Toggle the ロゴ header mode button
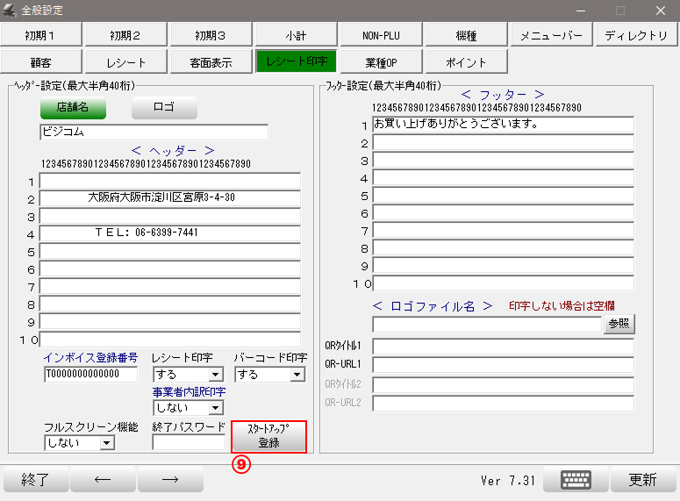680x501 pixels. click(x=164, y=108)
